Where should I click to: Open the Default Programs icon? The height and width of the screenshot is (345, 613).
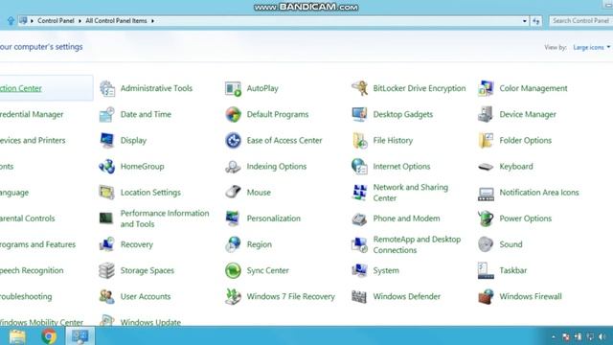(x=233, y=115)
